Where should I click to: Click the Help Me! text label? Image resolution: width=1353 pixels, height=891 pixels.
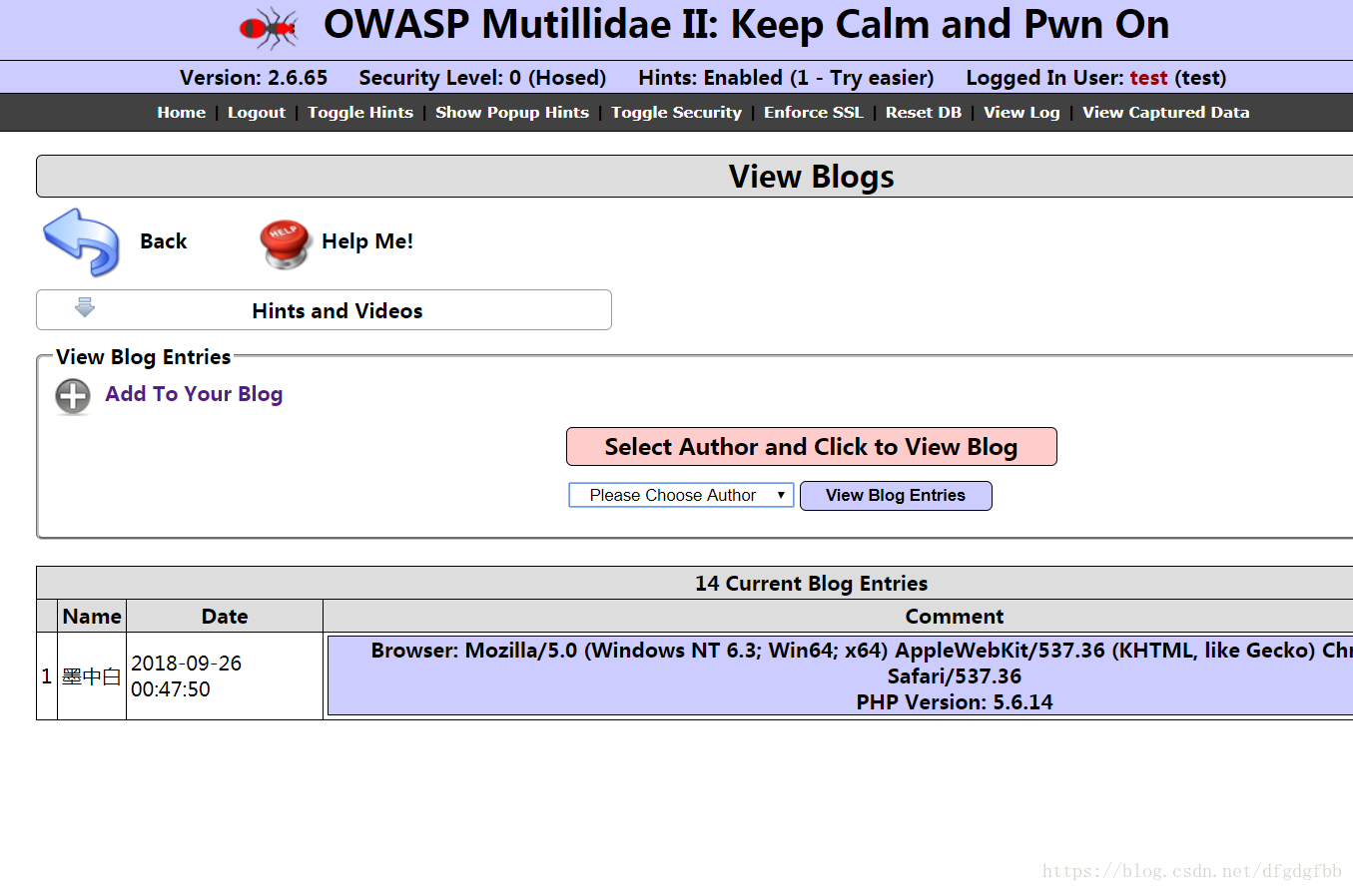[367, 241]
